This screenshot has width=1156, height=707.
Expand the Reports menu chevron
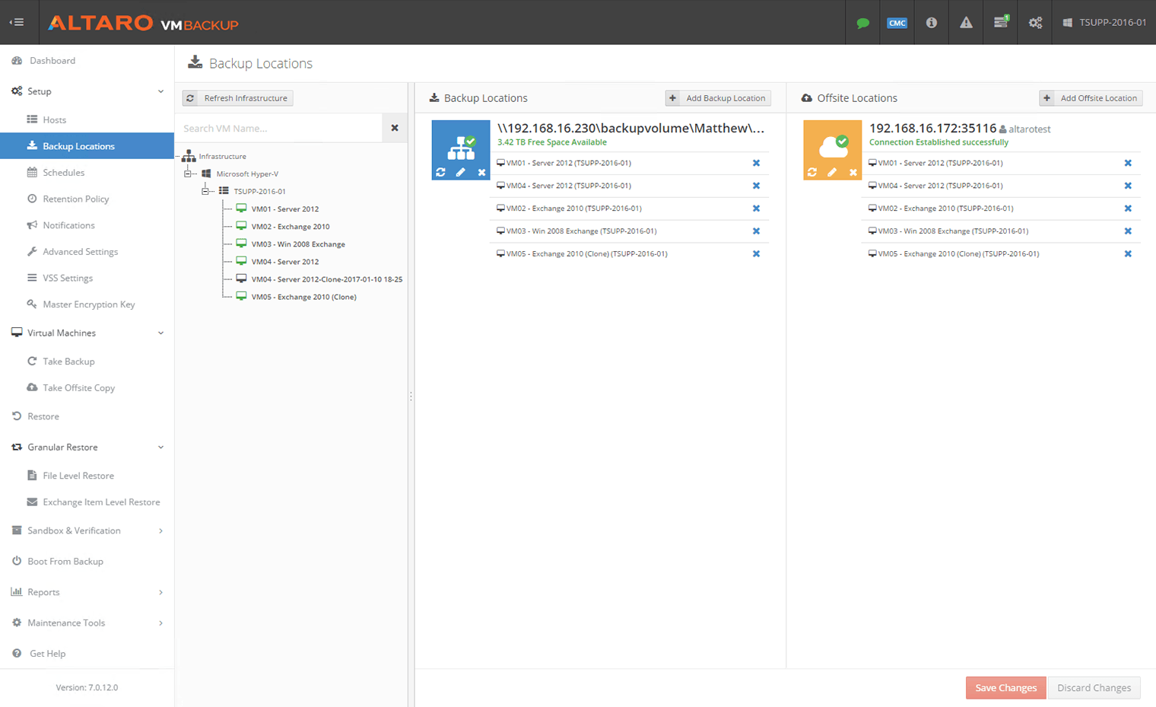[x=160, y=592]
